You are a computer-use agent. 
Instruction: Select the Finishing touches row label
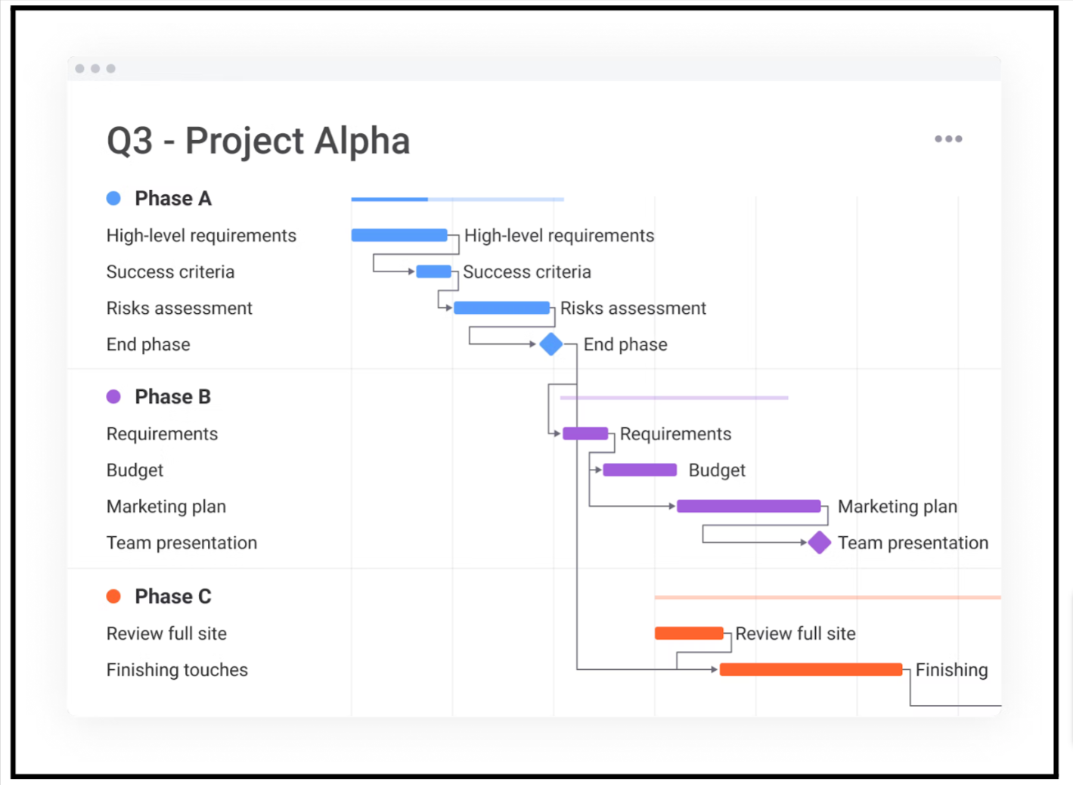(177, 669)
